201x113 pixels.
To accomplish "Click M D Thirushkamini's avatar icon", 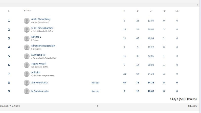I will click(x=27, y=30).
